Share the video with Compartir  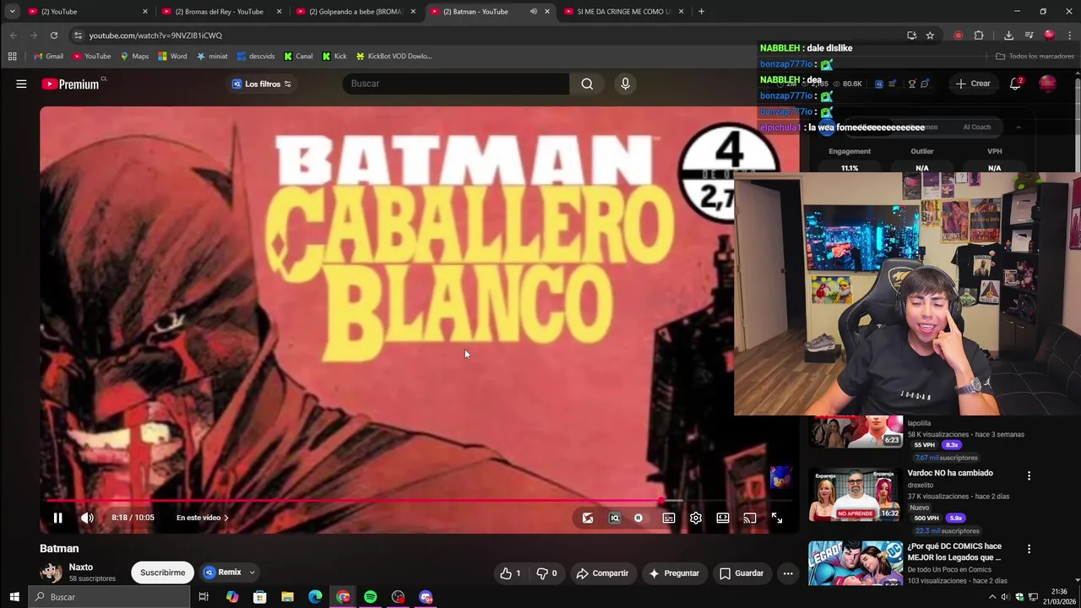pos(602,573)
